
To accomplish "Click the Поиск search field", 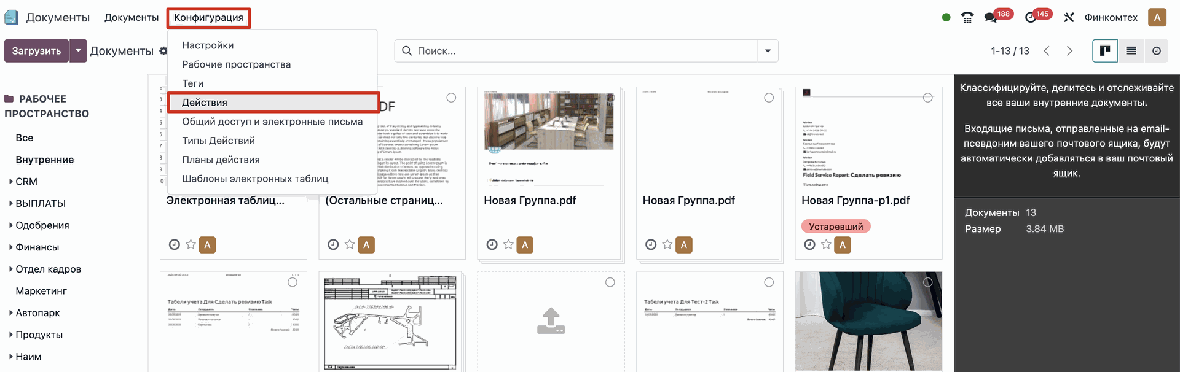I will [578, 51].
